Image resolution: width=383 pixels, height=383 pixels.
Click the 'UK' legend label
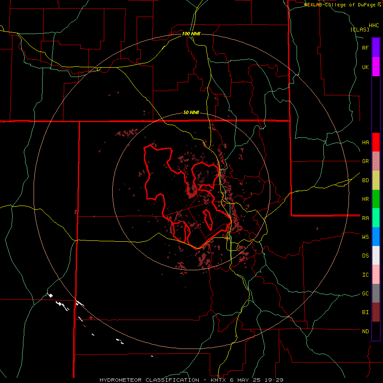[366, 67]
